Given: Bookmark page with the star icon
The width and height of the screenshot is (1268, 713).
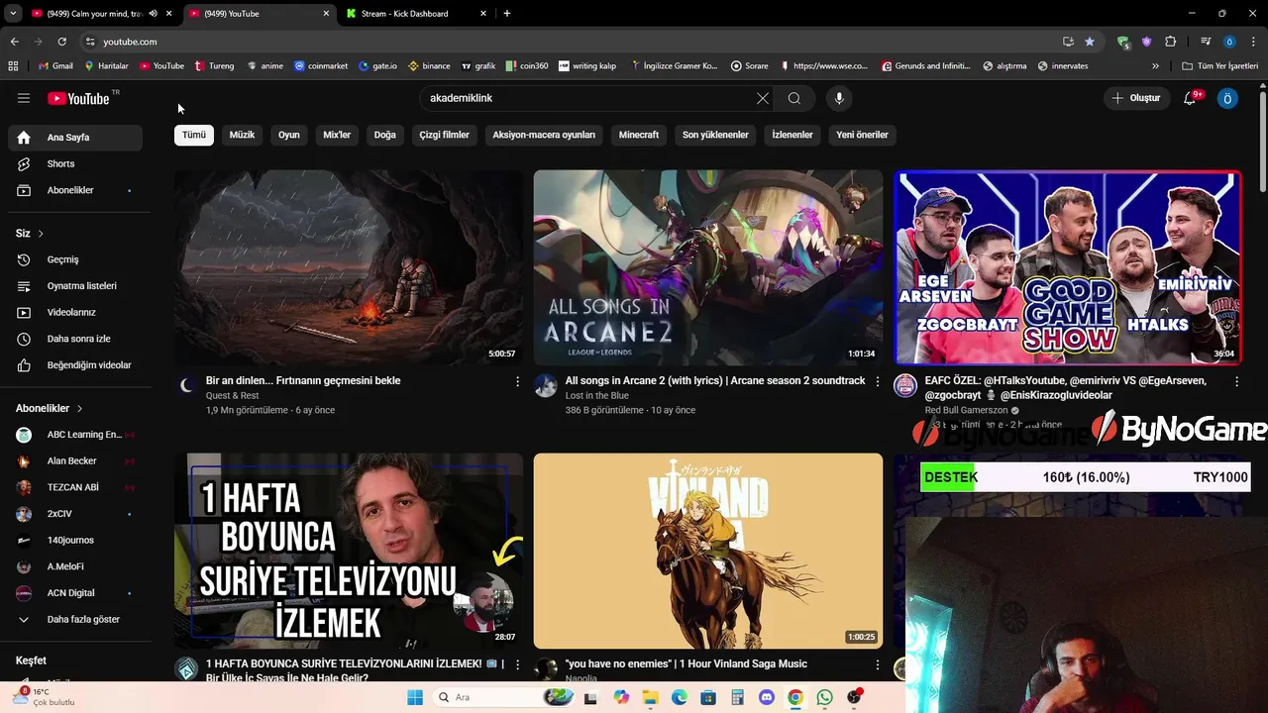Looking at the screenshot, I should [1090, 42].
